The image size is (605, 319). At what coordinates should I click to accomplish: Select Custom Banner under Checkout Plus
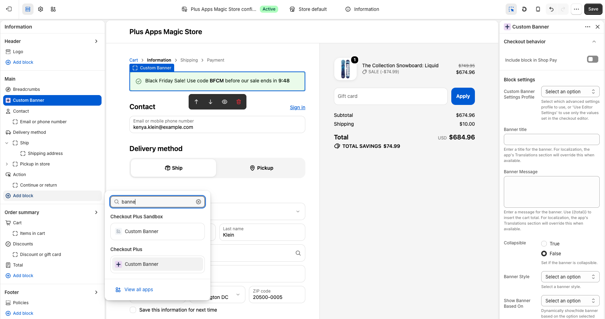(158, 264)
